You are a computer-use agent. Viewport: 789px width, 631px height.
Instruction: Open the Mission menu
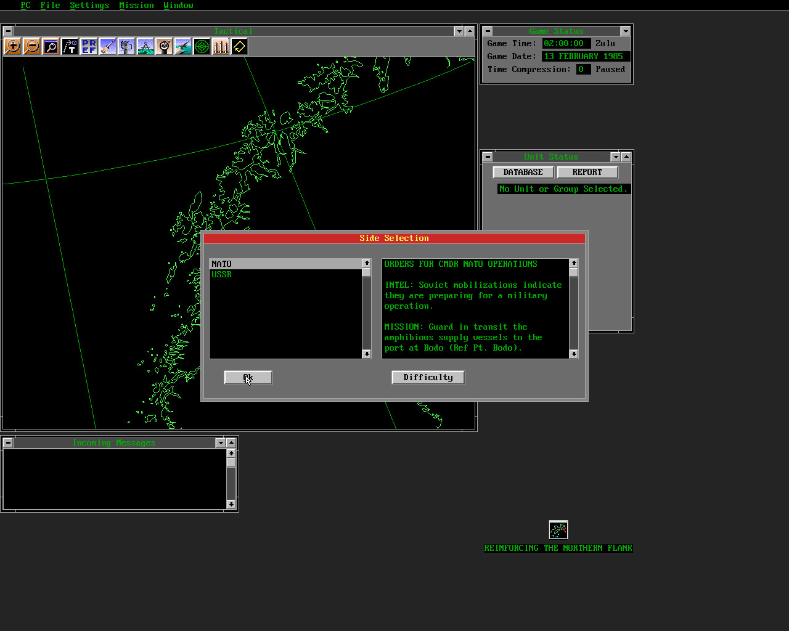pos(137,5)
